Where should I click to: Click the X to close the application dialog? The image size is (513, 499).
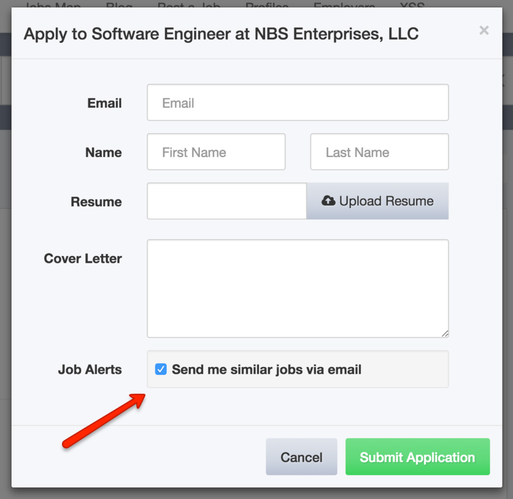(484, 30)
